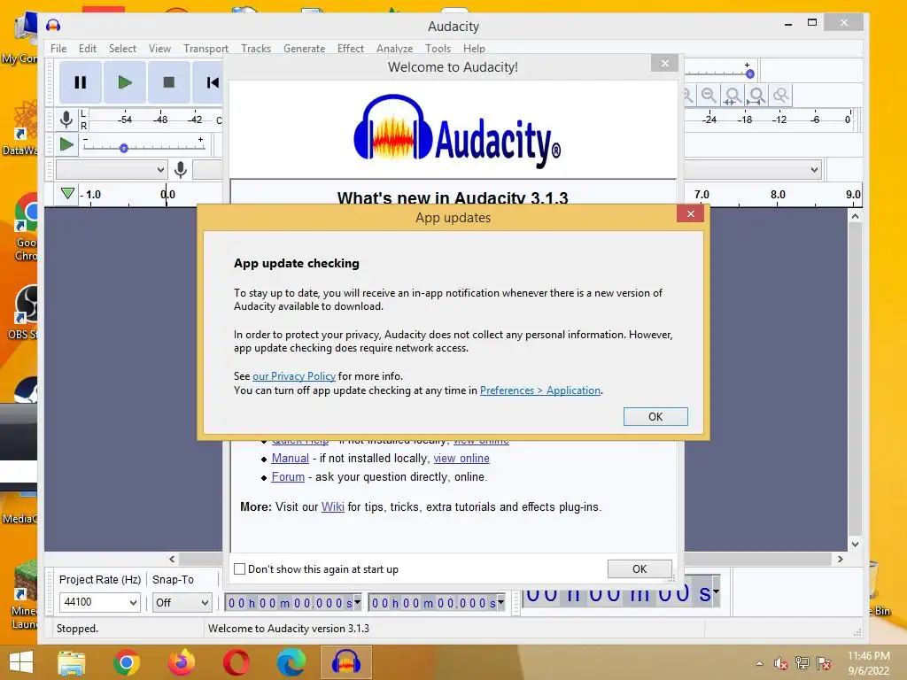Click the Action Center flag tray icon
This screenshot has width=907, height=680.
824,663
